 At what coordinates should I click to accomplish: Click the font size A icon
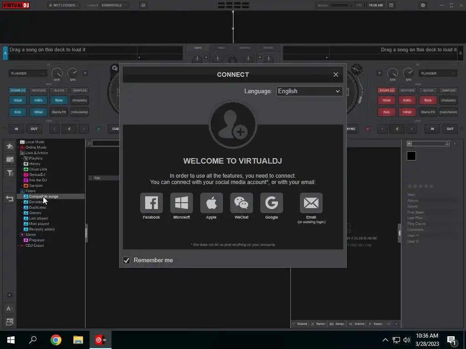coord(9,309)
